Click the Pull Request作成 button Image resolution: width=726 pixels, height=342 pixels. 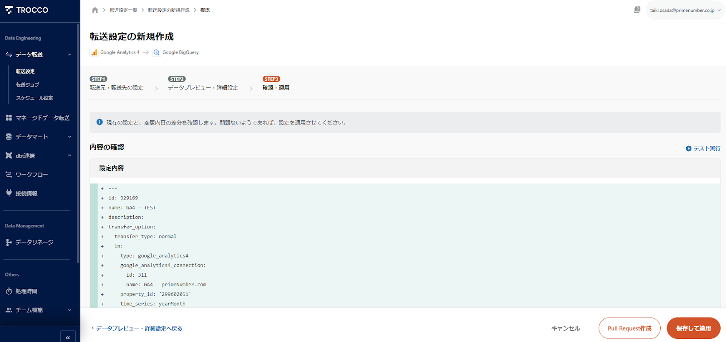tap(629, 328)
